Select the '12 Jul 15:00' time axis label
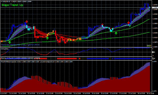The image size is (158, 95). coord(41,93)
